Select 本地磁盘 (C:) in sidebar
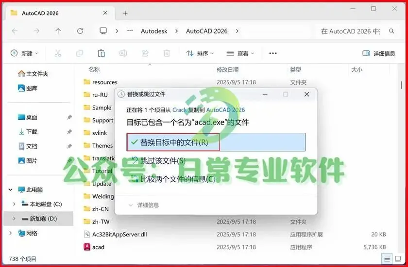This screenshot has height=267, width=408. 42,204
